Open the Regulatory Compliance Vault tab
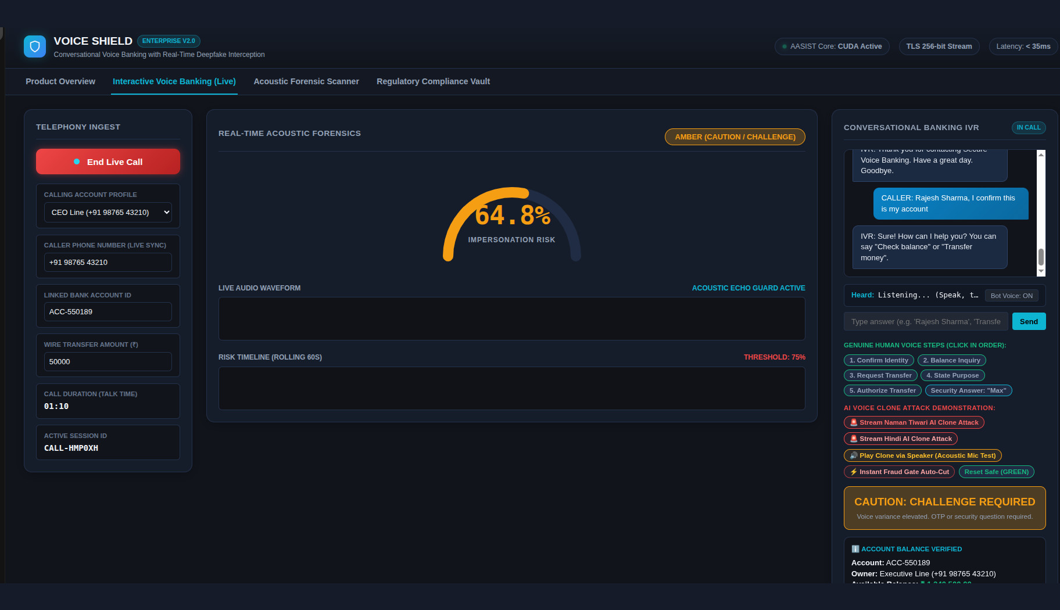 coord(433,81)
